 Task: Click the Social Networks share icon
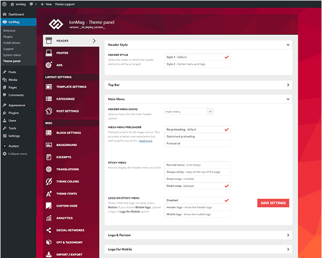pos(49,230)
